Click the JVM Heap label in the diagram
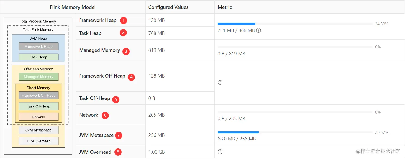405x159 pixels. [x=38, y=39]
